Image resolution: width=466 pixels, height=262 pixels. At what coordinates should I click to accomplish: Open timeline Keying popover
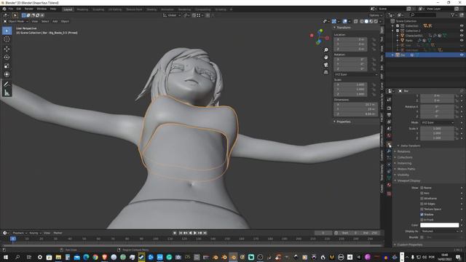click(x=35, y=233)
